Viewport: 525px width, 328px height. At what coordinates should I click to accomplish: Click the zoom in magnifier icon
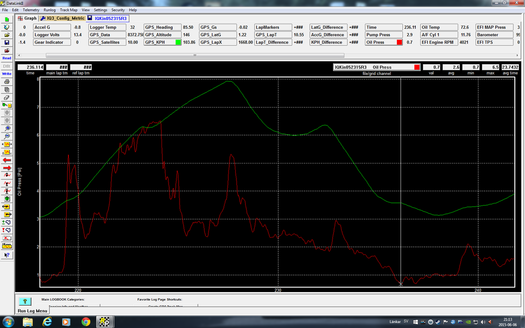(x=7, y=128)
